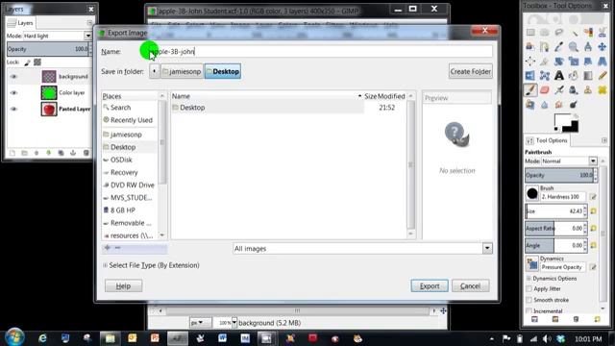This screenshot has height=346, width=615.
Task: Select the Free Select lasso tool
Action: [559, 33]
